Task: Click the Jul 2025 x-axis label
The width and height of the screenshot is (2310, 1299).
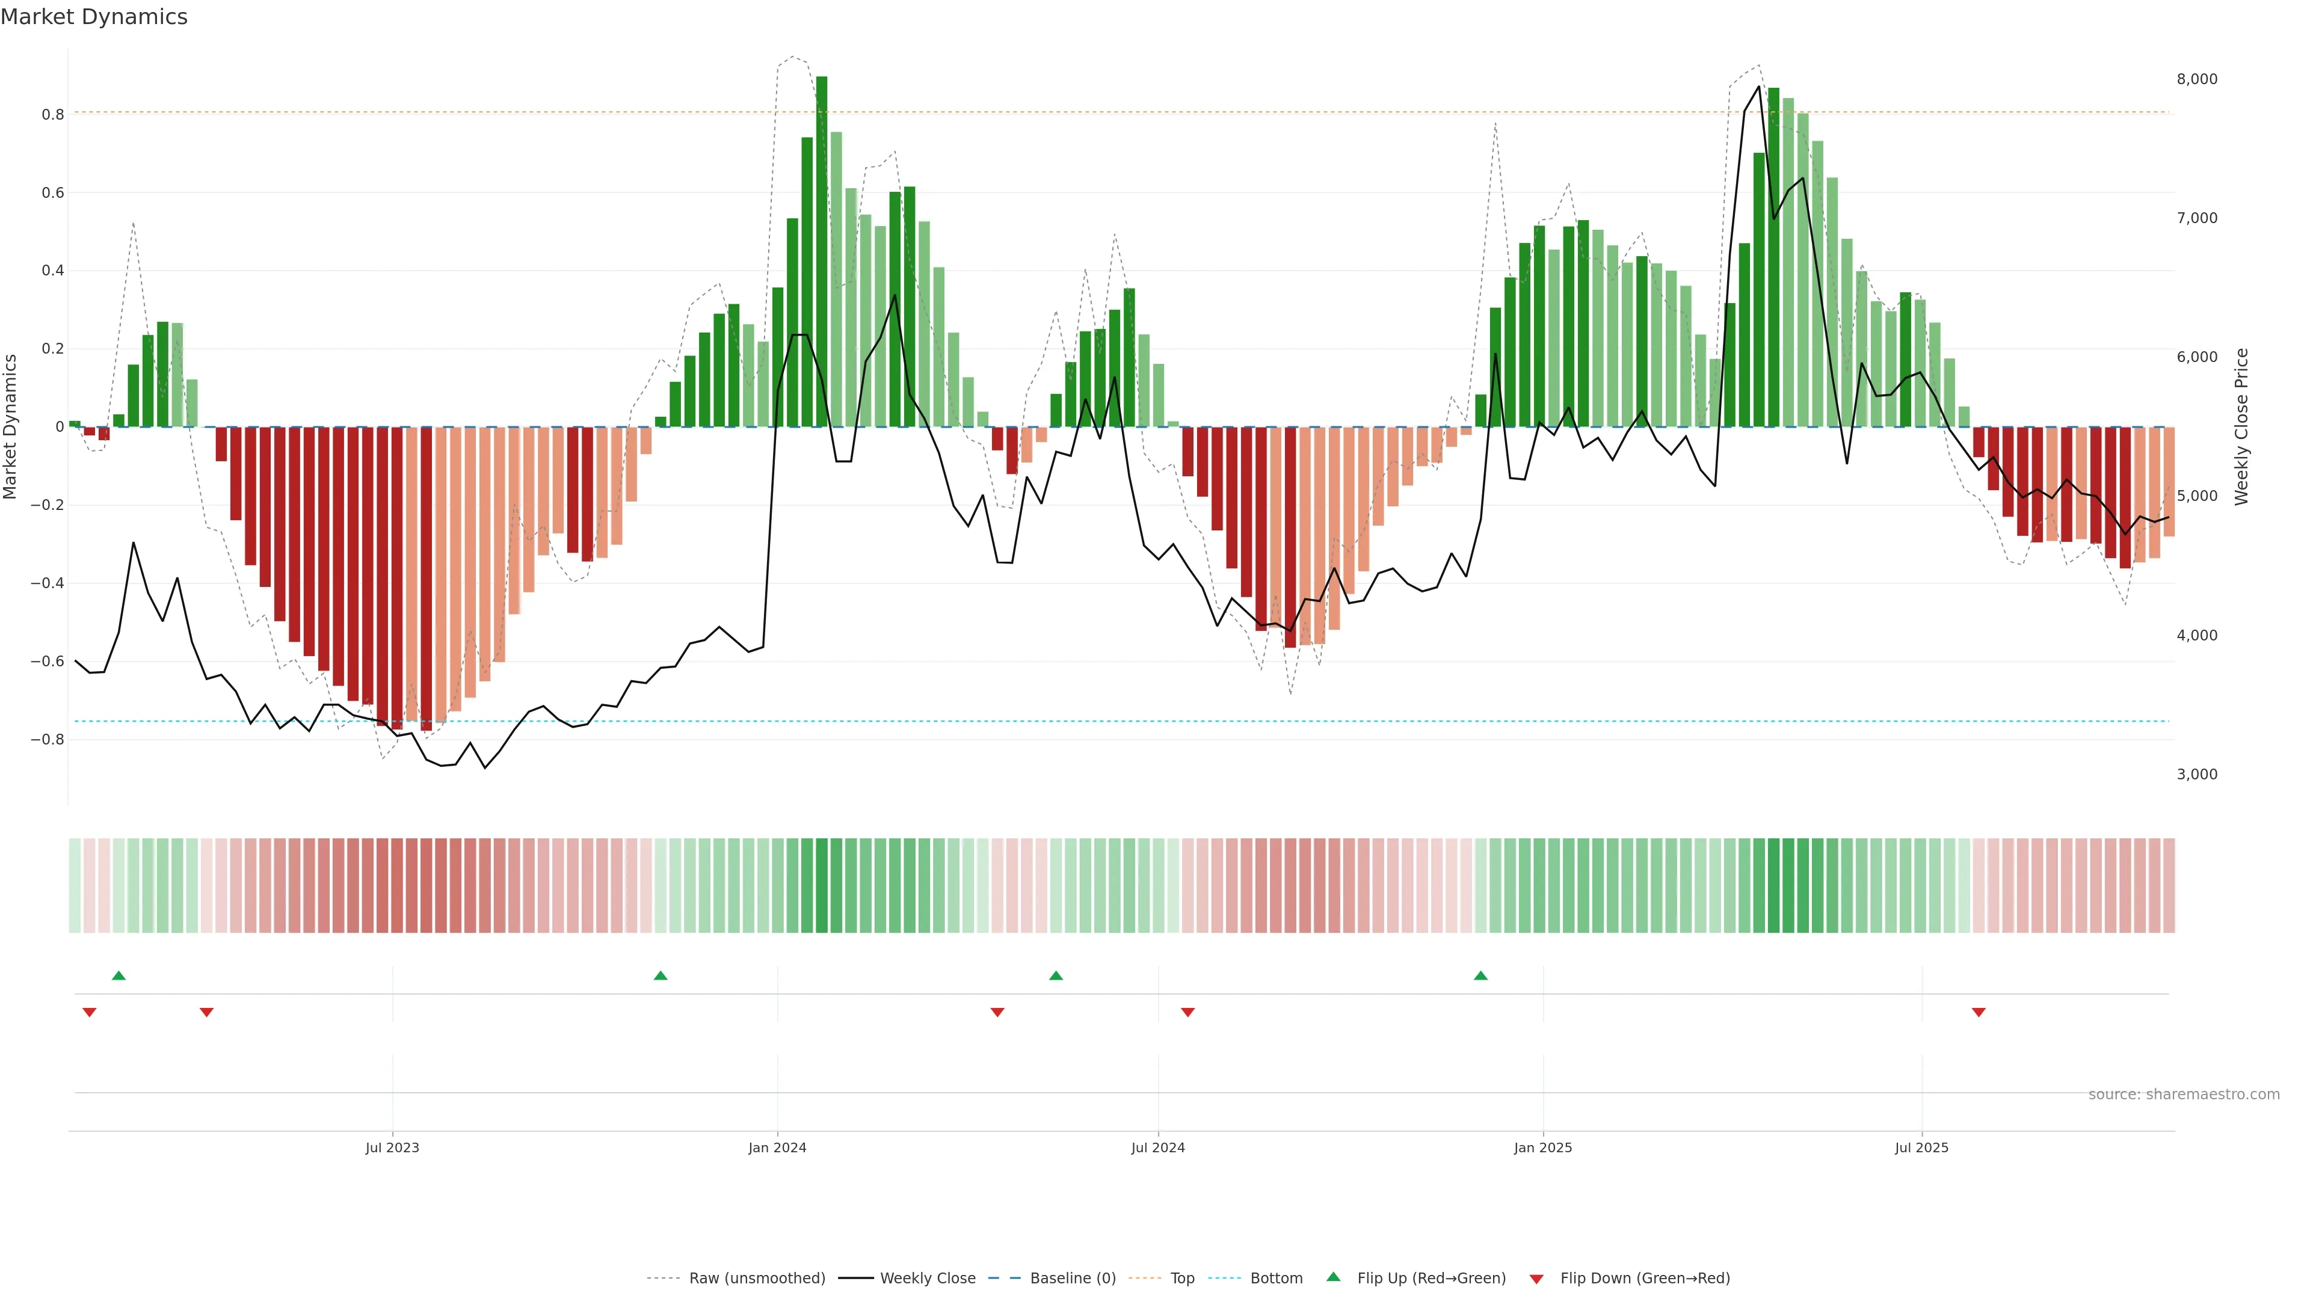Action: point(1922,1147)
